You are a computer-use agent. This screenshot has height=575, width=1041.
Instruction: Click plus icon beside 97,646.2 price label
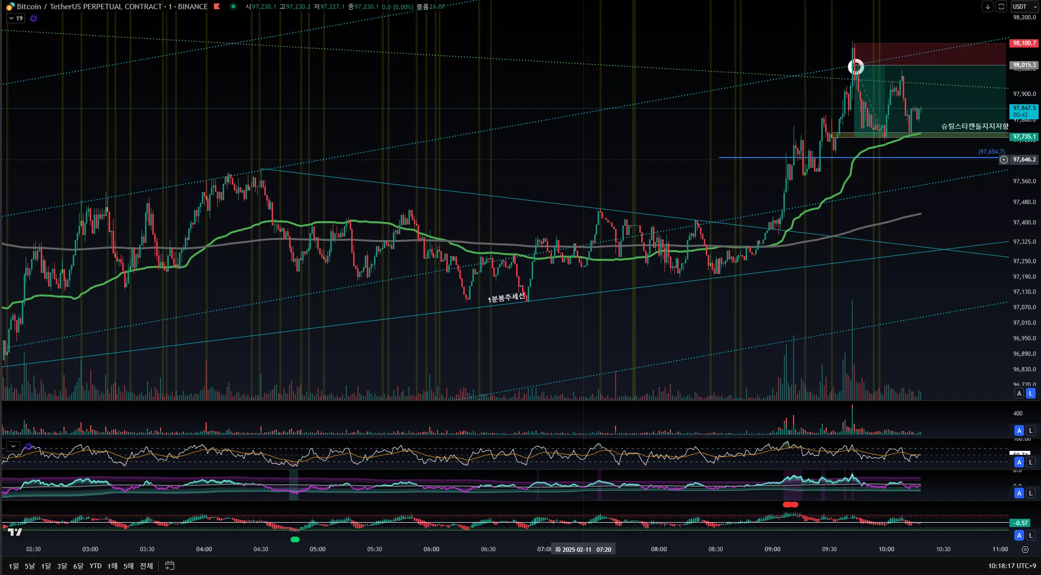click(x=1004, y=160)
